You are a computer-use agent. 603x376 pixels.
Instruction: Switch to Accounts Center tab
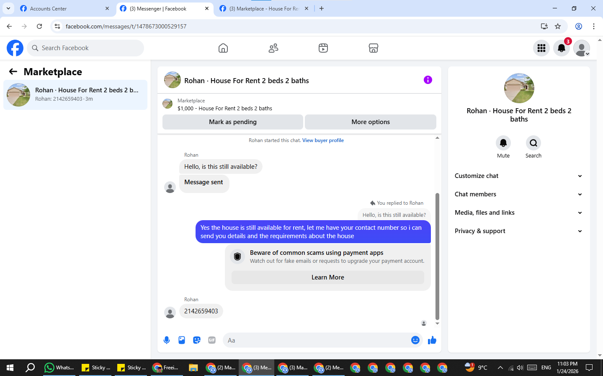pos(65,8)
